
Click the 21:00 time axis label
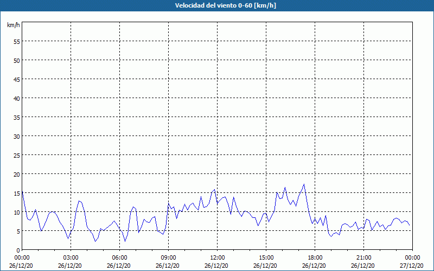click(x=363, y=258)
